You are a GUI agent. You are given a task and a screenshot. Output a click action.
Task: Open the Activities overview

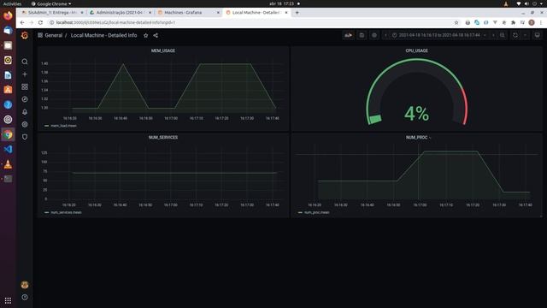coord(12,3)
